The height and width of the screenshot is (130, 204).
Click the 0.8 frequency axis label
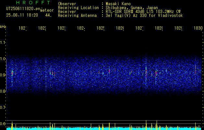coord(3,91)
